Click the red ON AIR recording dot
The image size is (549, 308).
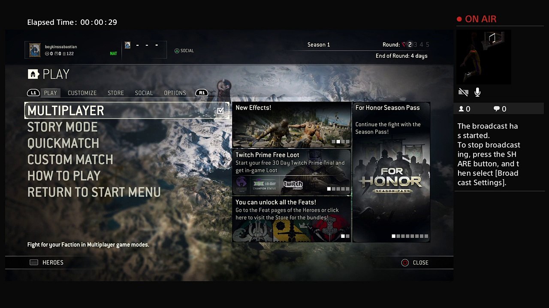[x=459, y=19]
